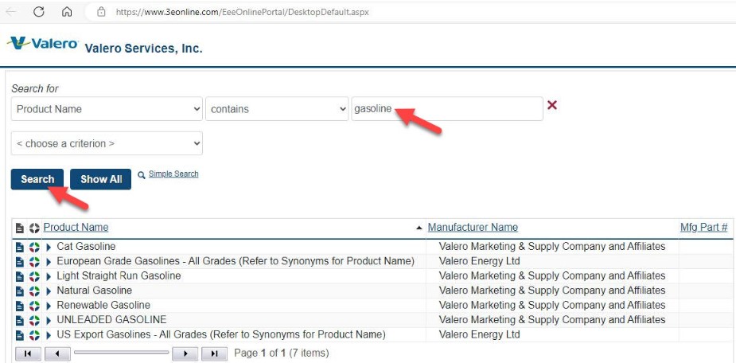Viewport: 736px width, 363px height.
Task: Click the pager slider track
Action: coord(121,353)
